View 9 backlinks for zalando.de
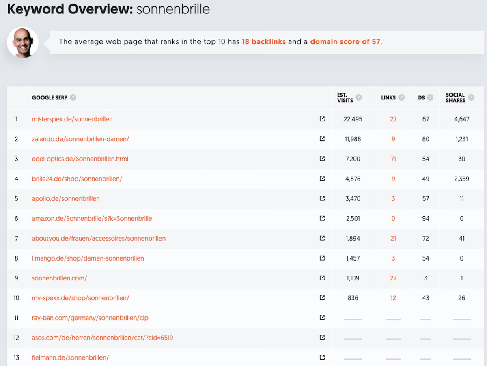Image resolution: width=487 pixels, height=366 pixels. (x=393, y=139)
